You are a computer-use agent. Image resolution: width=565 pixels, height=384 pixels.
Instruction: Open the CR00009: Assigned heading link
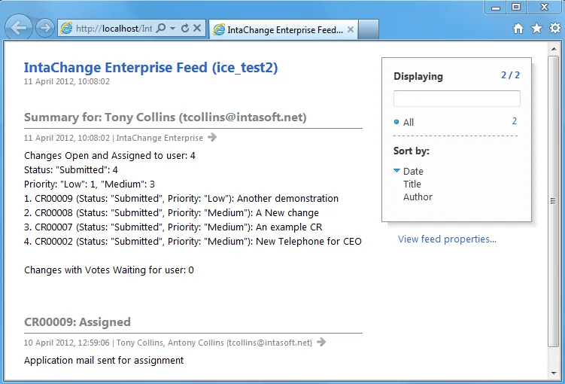coord(77,322)
